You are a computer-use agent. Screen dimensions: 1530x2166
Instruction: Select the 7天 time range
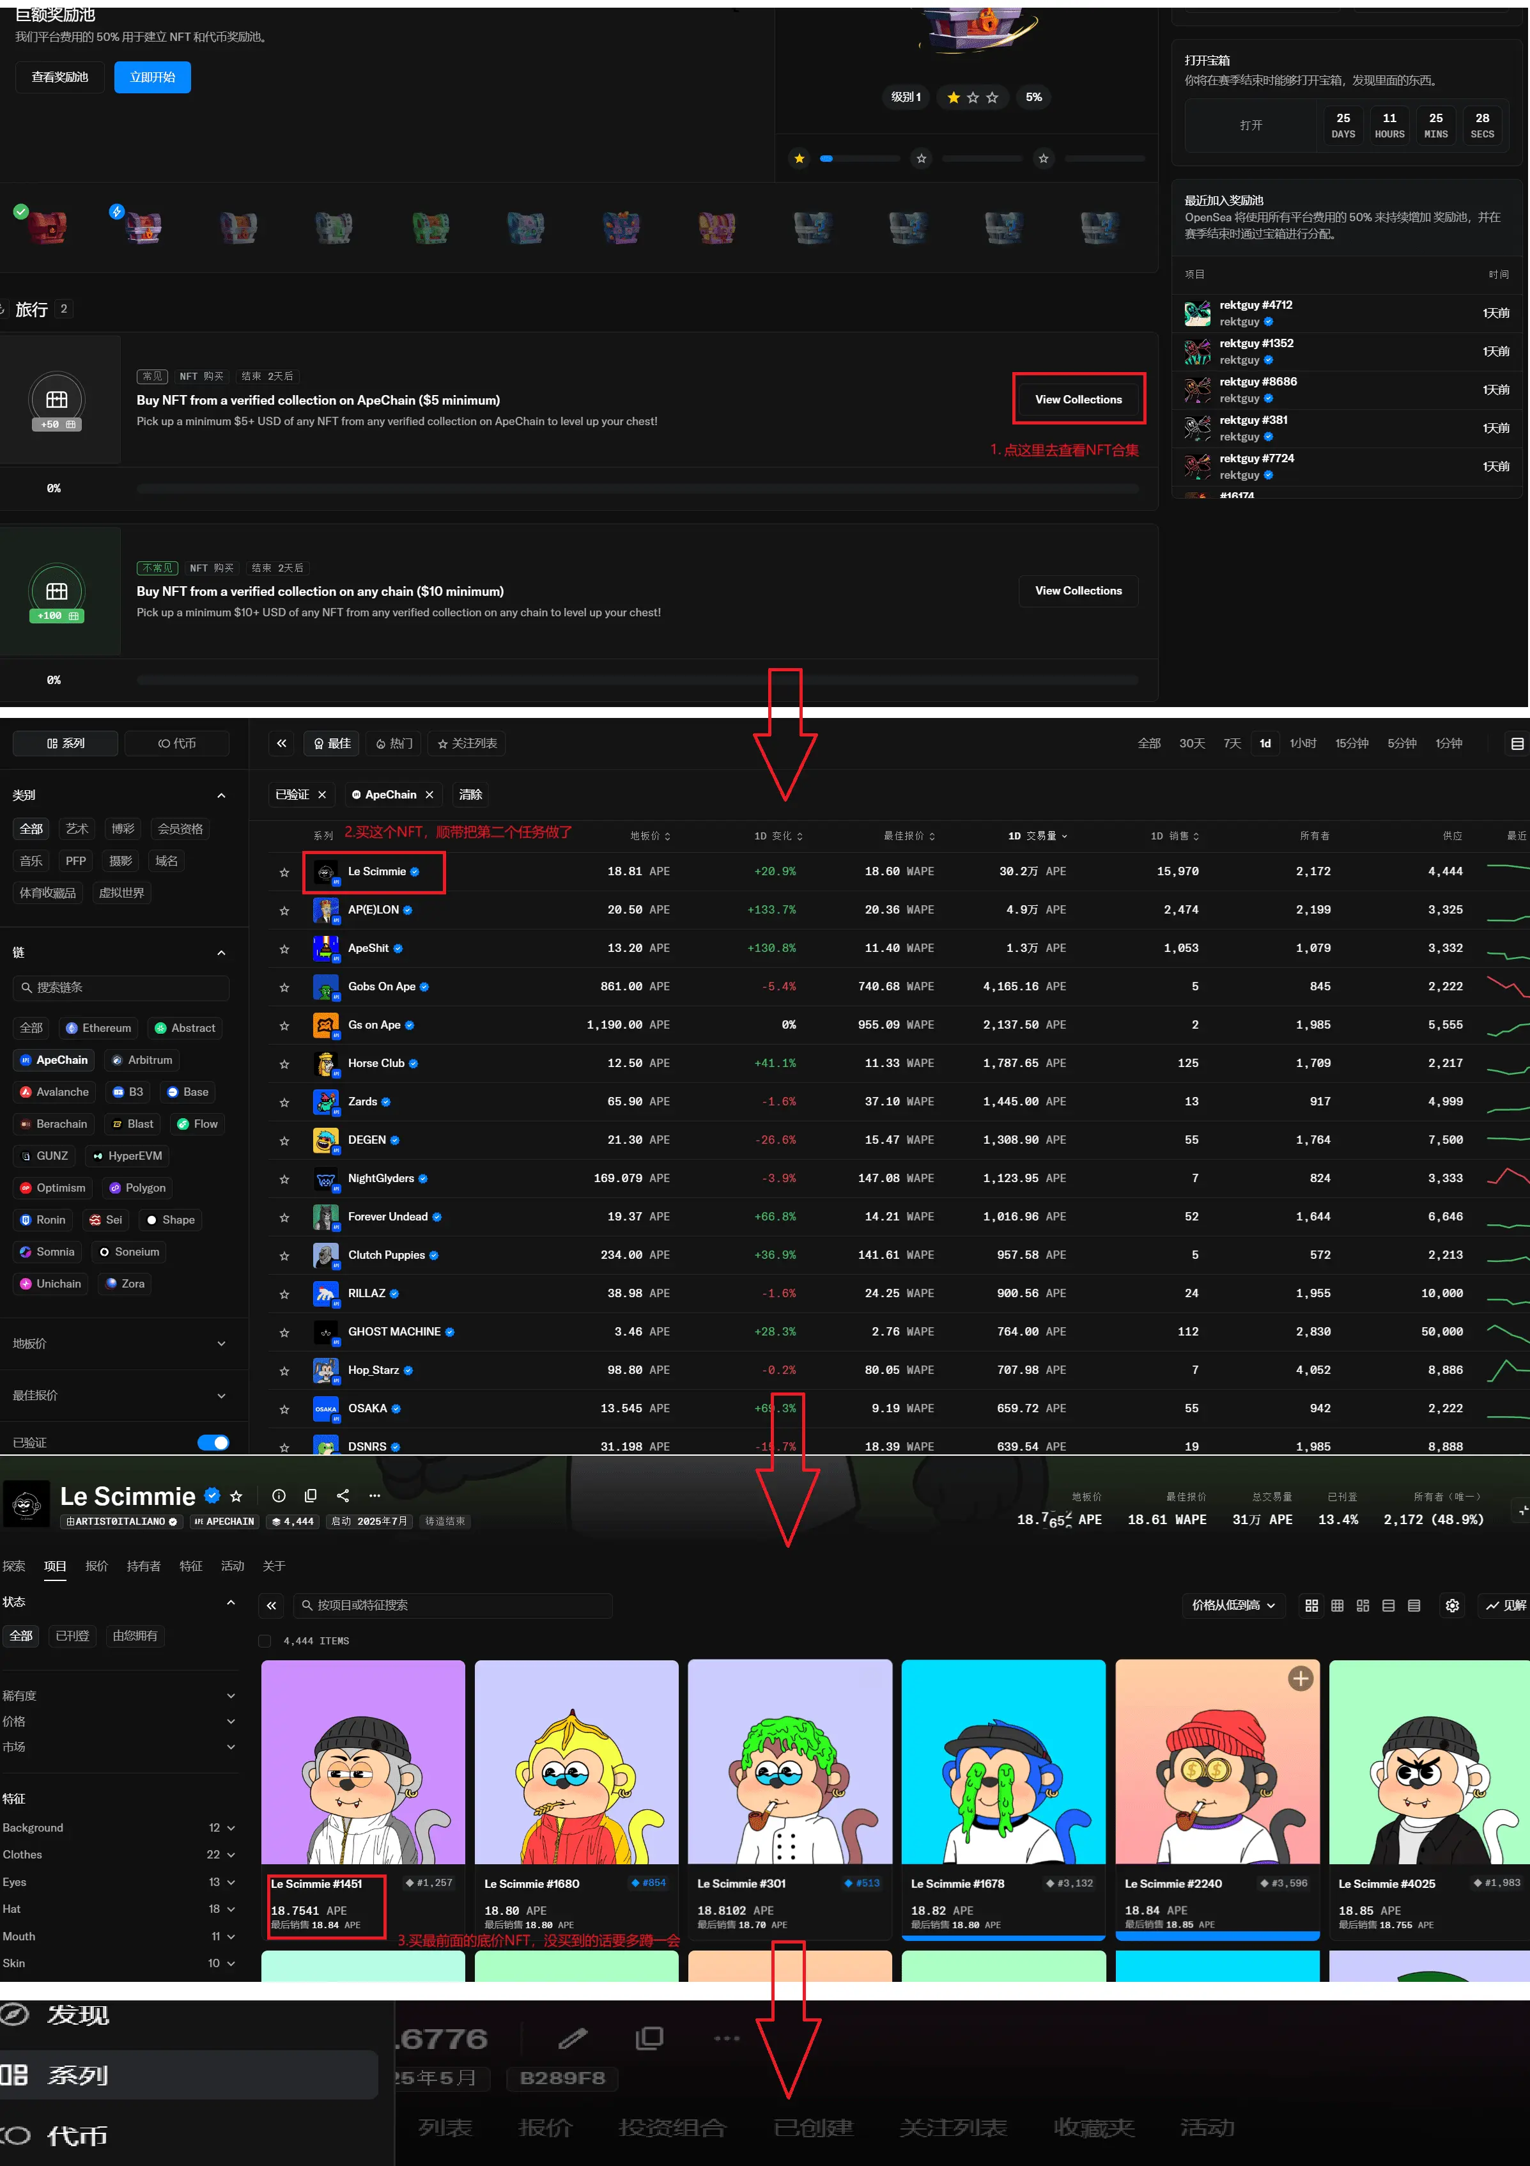1232,744
